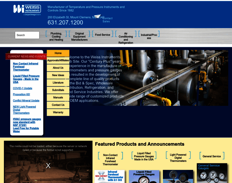Click the 631.207.1200 phone number
232x183 pixels.
pos(65,23)
